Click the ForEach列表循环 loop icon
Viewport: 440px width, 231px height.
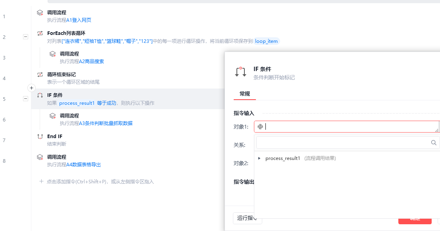click(x=40, y=33)
